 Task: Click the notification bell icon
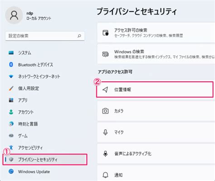105,175
